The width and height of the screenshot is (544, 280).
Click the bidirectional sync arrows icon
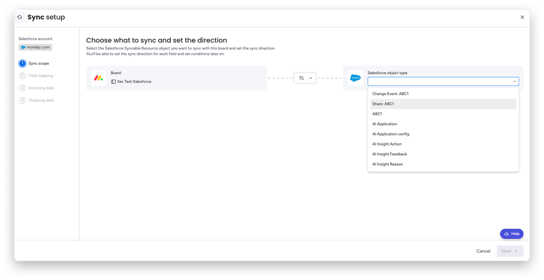(x=301, y=78)
